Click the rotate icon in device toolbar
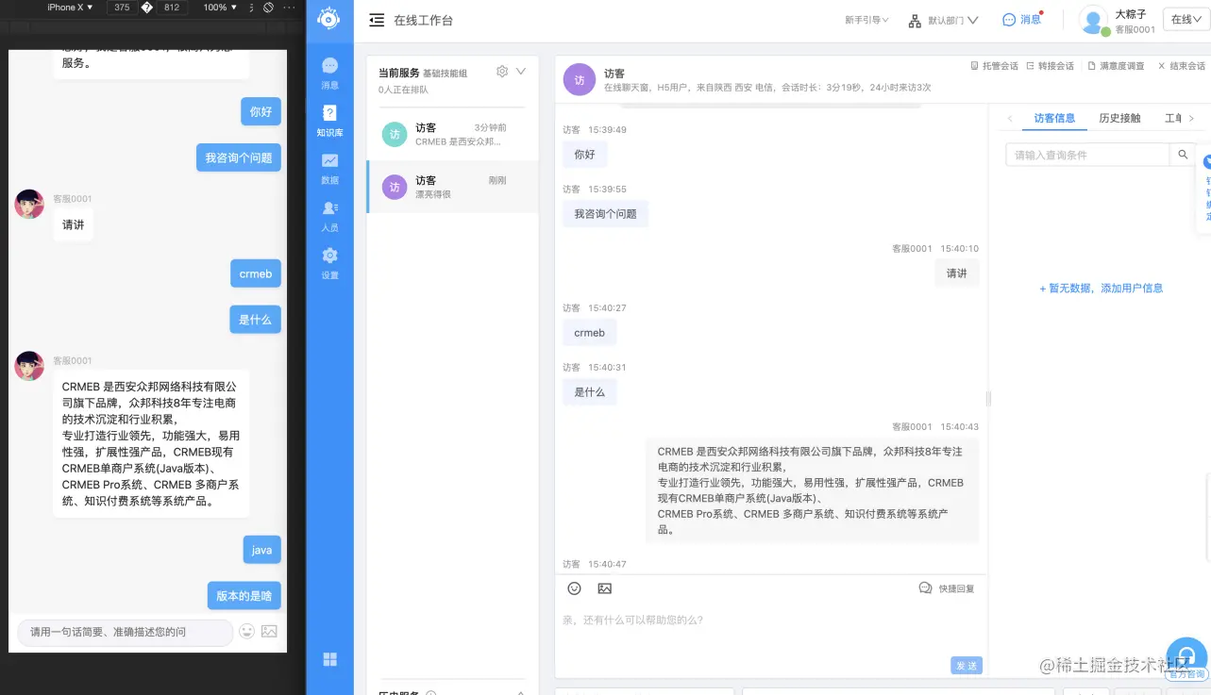 [x=268, y=7]
